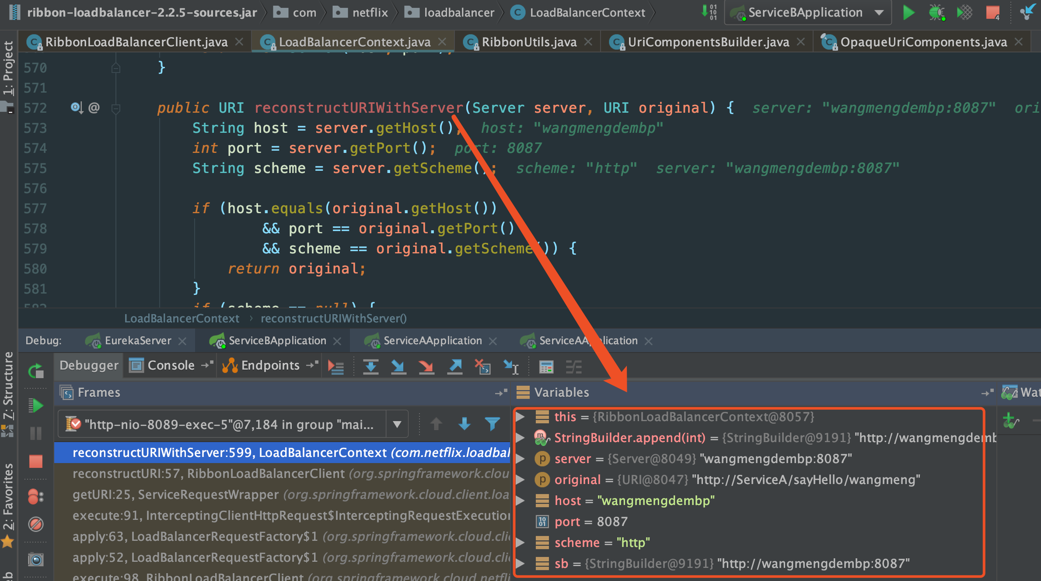Expand the 'server' variable node
Viewport: 1041px width, 581px height.
point(520,459)
